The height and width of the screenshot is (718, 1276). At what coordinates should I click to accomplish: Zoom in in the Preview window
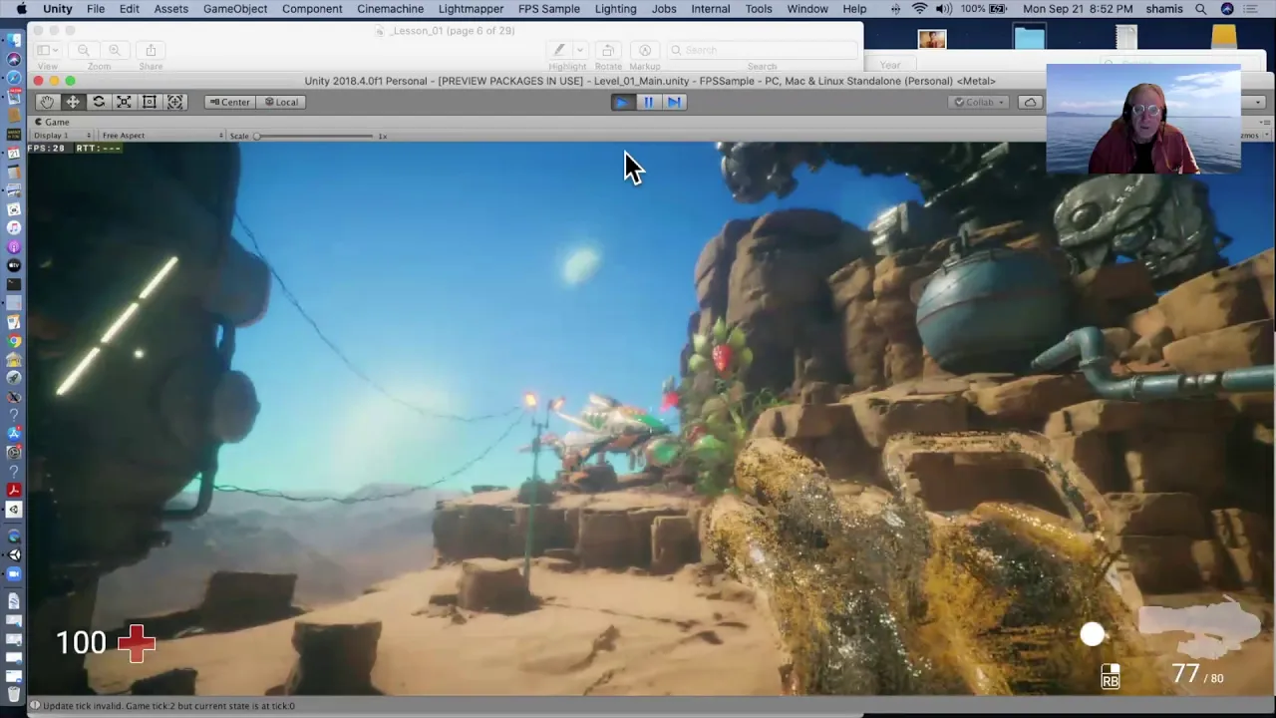click(114, 50)
